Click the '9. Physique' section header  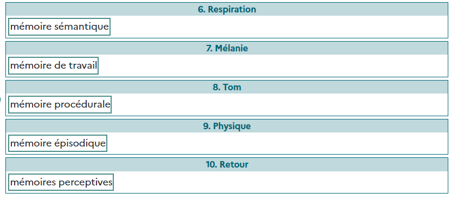227,126
